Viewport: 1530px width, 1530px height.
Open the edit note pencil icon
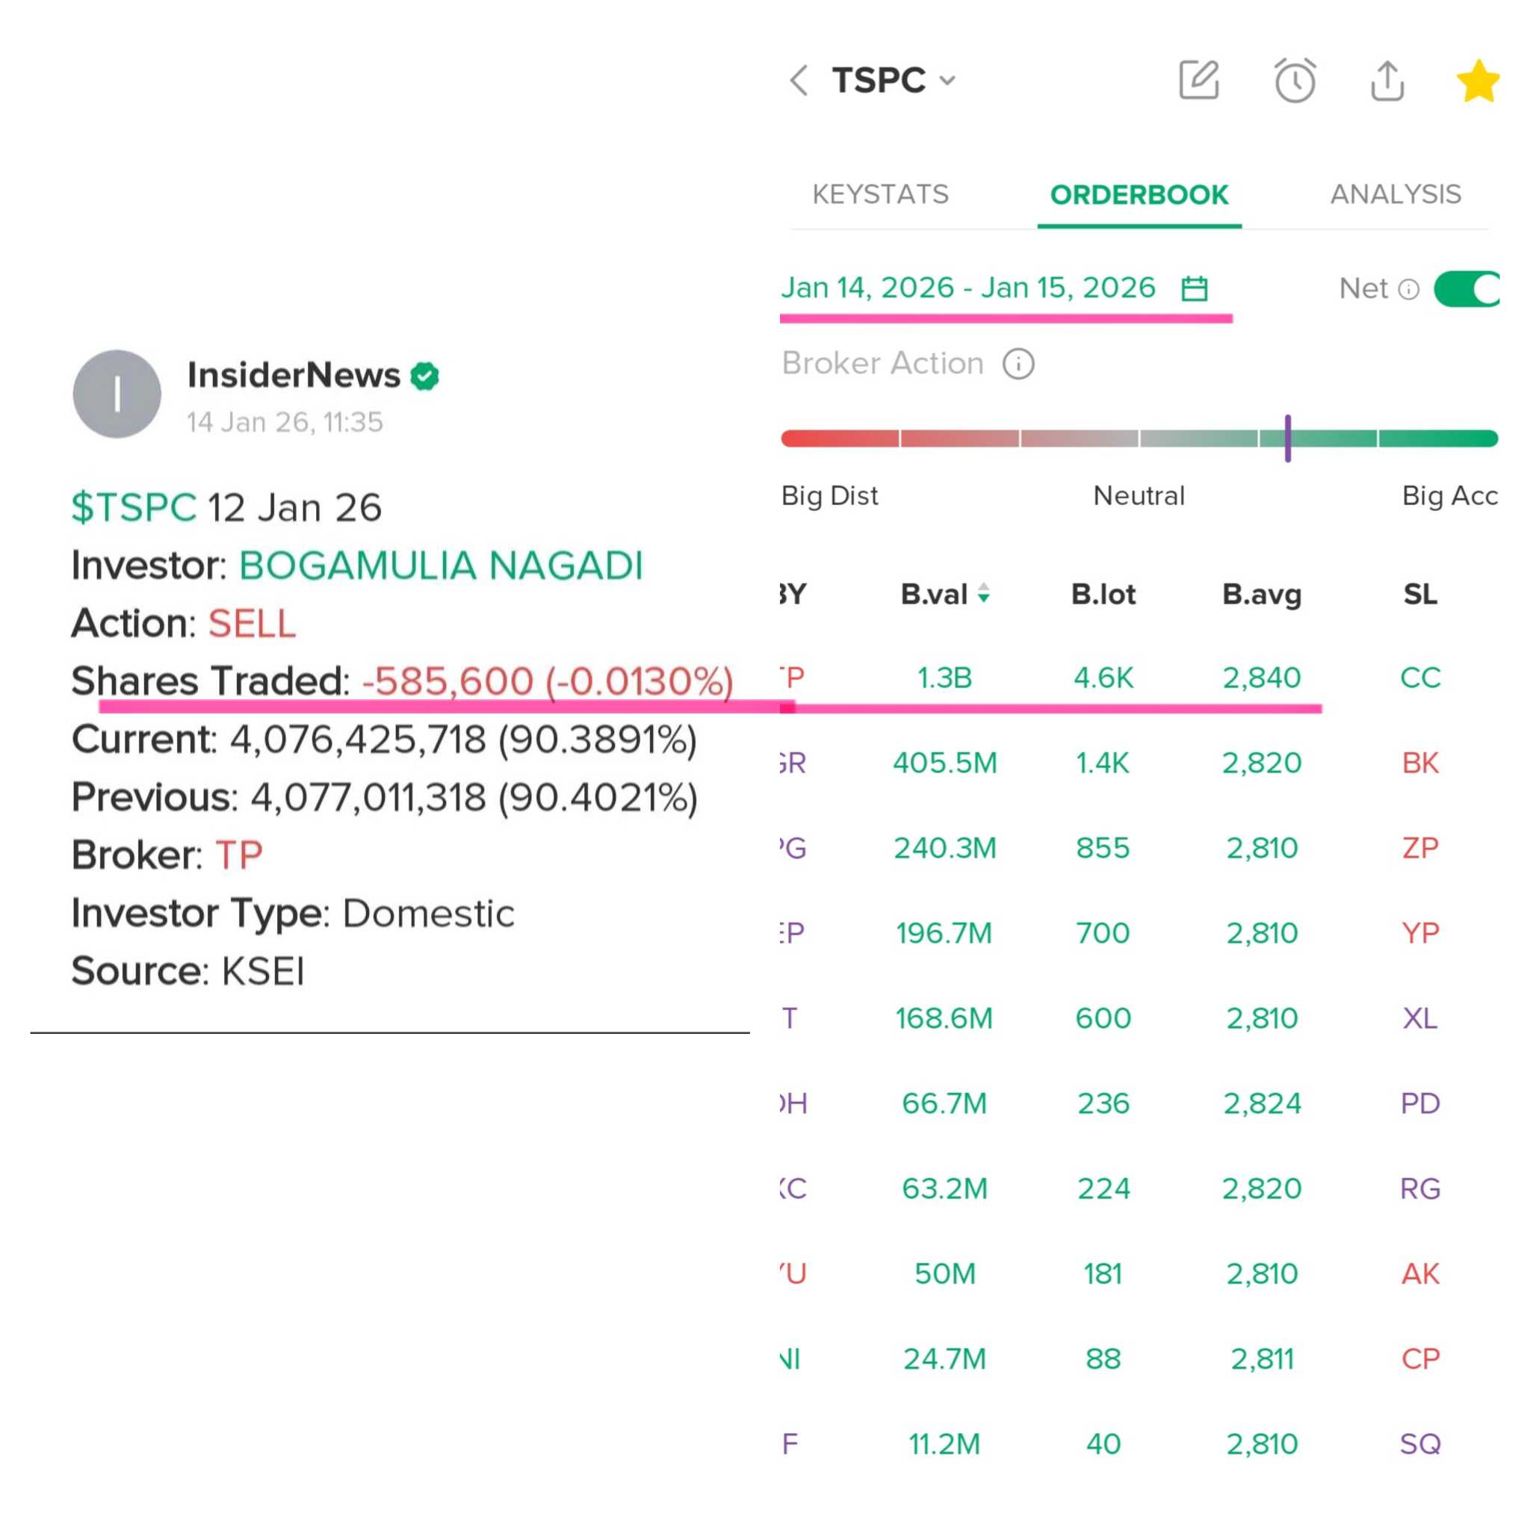(x=1198, y=81)
